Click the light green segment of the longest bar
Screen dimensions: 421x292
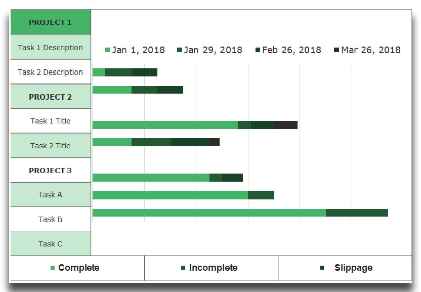tap(209, 213)
